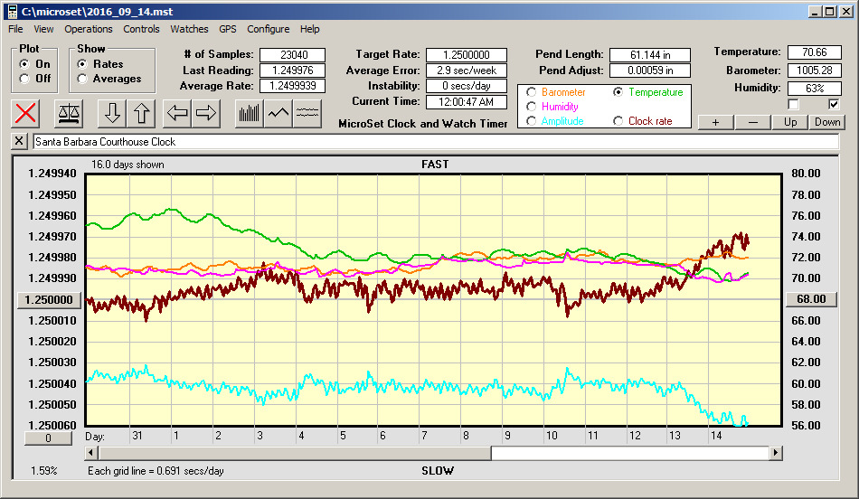Screen dimensions: 859x499
Task: Maximize the MicroSet window
Action: point(830,12)
